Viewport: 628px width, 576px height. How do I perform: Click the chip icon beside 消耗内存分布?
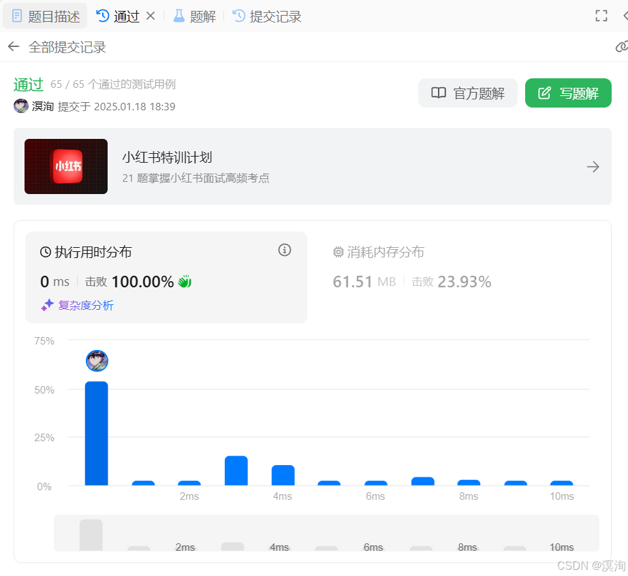(339, 252)
